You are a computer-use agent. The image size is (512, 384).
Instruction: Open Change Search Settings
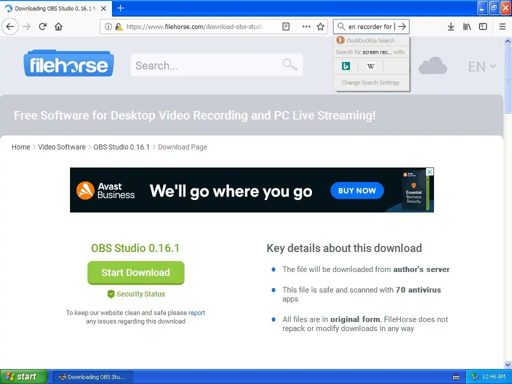(x=370, y=82)
